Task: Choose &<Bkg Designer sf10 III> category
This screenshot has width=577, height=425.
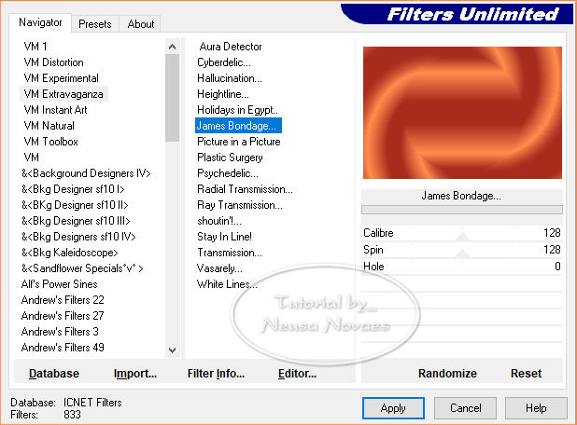Action: coord(76,220)
